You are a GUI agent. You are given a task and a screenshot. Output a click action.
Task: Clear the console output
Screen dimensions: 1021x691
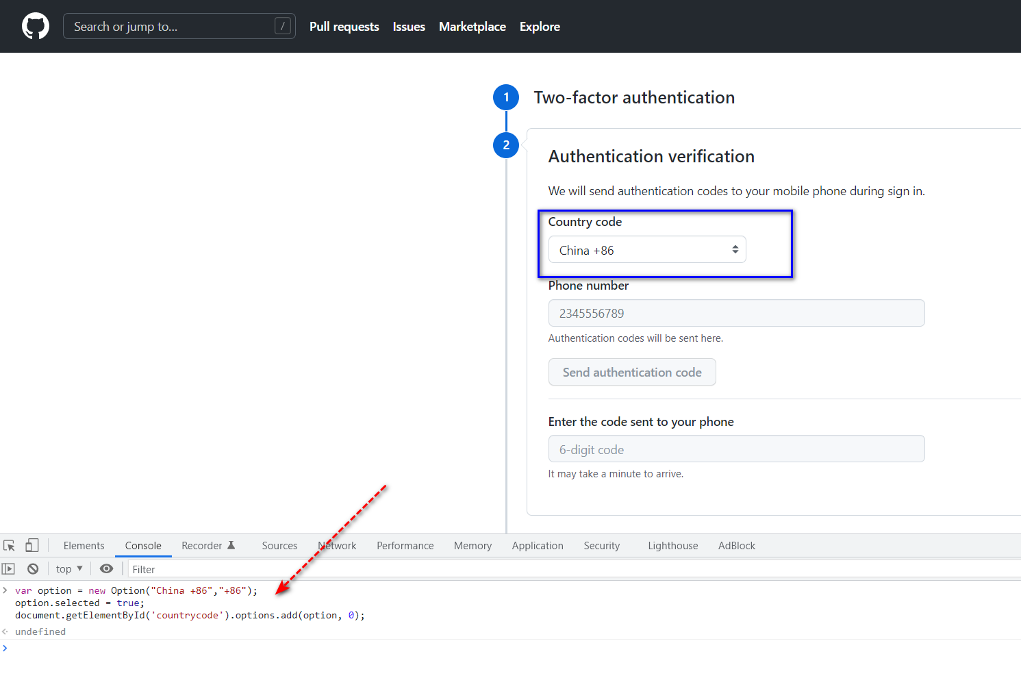point(33,568)
